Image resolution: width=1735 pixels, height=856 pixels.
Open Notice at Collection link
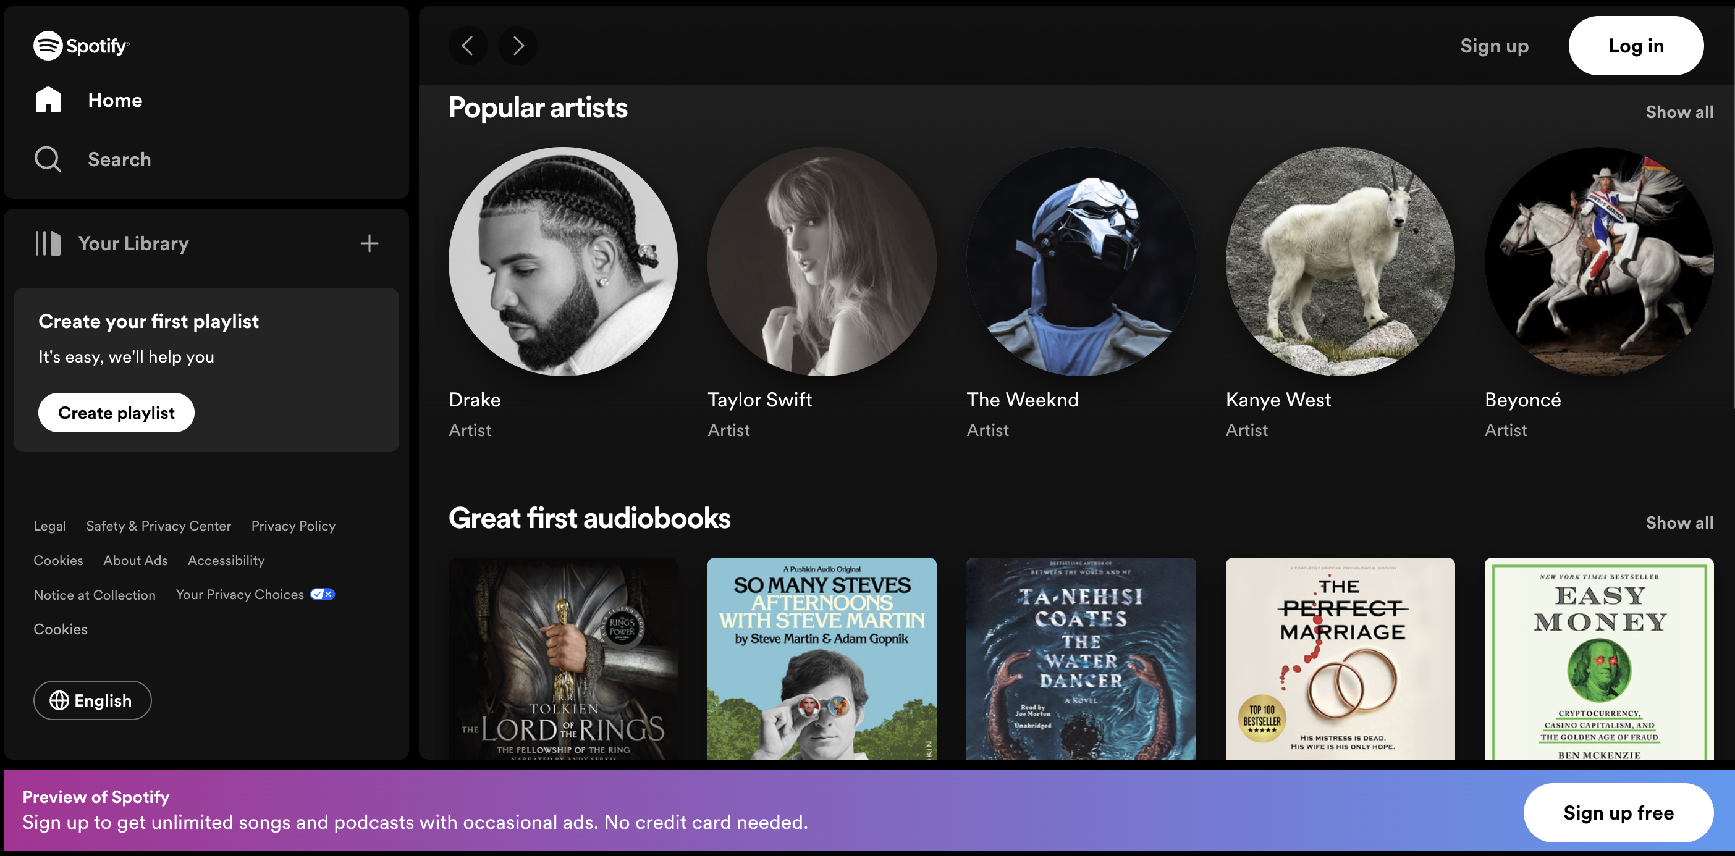pyautogui.click(x=95, y=595)
